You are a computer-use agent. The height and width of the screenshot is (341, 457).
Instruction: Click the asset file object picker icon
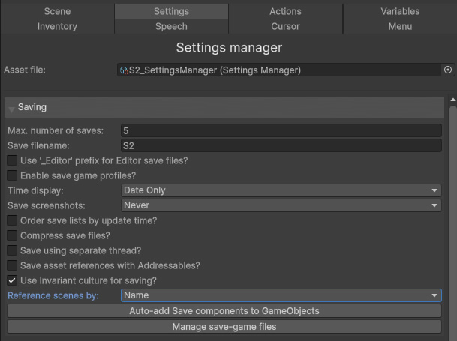tap(448, 70)
